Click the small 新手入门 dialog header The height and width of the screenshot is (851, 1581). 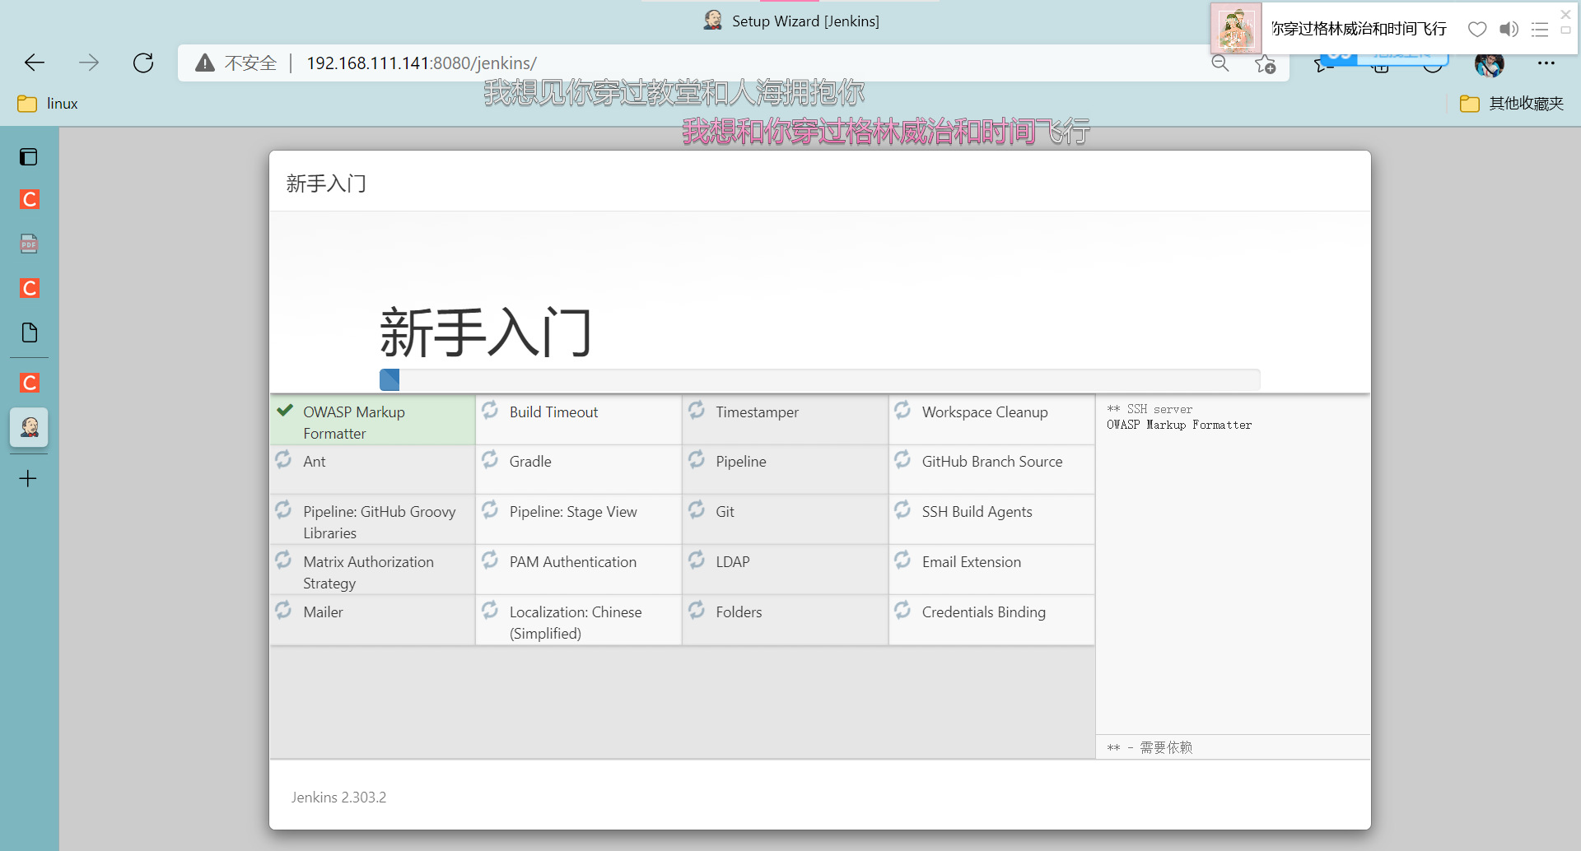point(326,183)
